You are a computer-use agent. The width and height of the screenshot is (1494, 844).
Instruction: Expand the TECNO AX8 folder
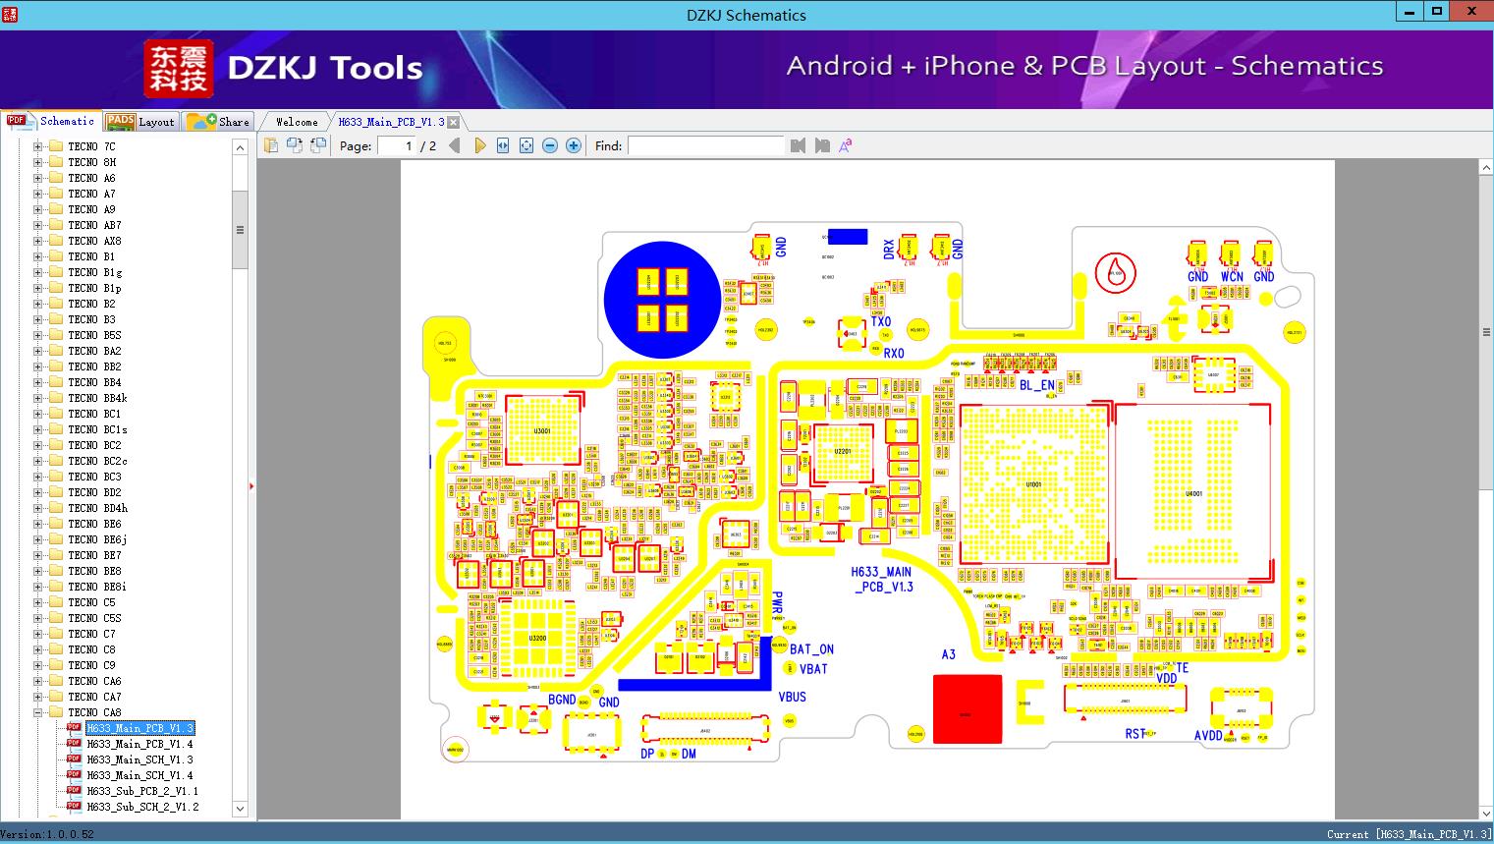coord(38,241)
